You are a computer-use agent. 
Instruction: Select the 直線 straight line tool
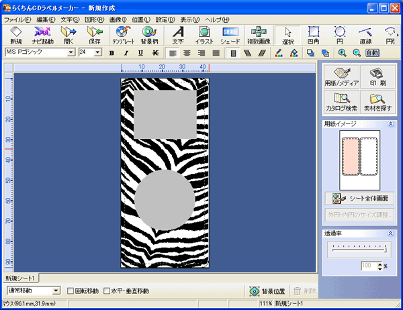[x=365, y=36]
